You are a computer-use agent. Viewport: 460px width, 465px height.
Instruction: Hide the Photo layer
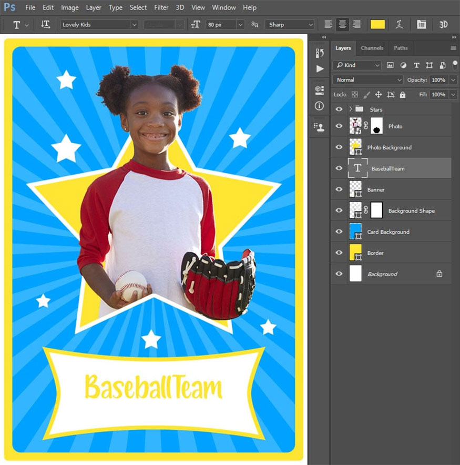click(339, 126)
